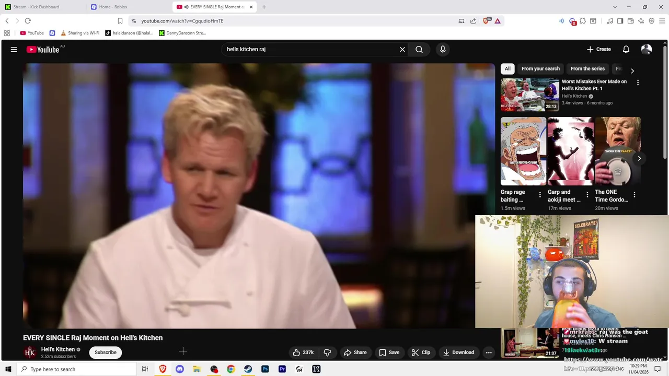669x376 pixels.
Task: Open options for the Grap rage baiting short
Action: point(540,195)
